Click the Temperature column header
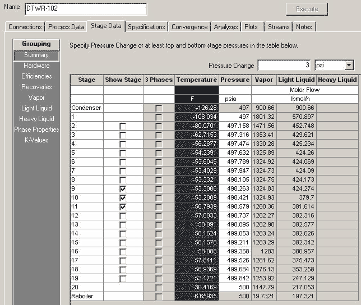Screen dimensions: 361x305 click(x=197, y=80)
